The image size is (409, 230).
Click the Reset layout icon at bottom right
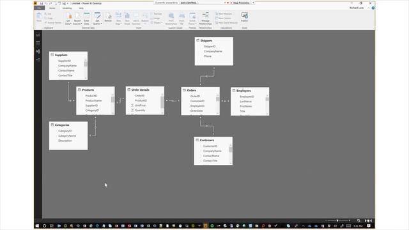359,220
